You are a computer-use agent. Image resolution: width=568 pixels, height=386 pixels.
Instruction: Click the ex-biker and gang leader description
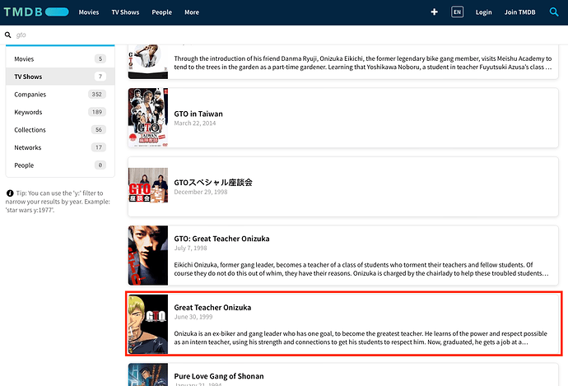pos(361,337)
